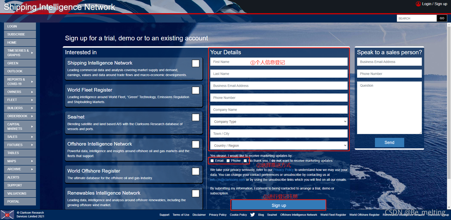Expand the Orderbook sidebar submenu
Image resolution: width=451 pixels, height=220 pixels.
pos(32,116)
